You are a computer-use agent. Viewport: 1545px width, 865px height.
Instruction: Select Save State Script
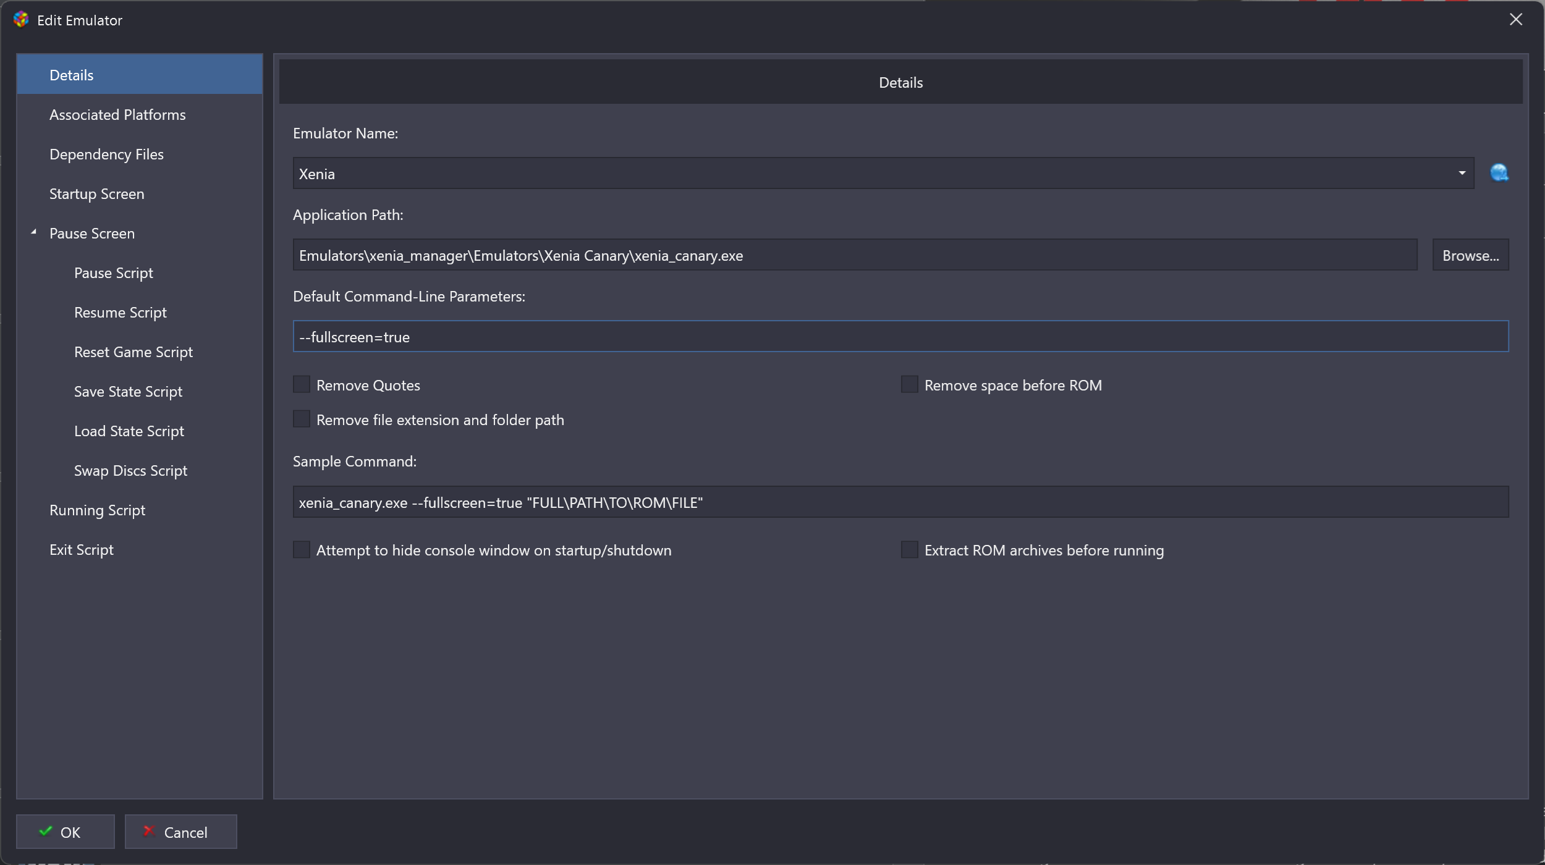tap(140, 391)
